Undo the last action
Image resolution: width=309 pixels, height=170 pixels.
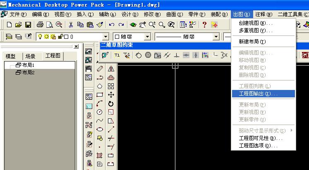pyautogui.click(x=112, y=25)
